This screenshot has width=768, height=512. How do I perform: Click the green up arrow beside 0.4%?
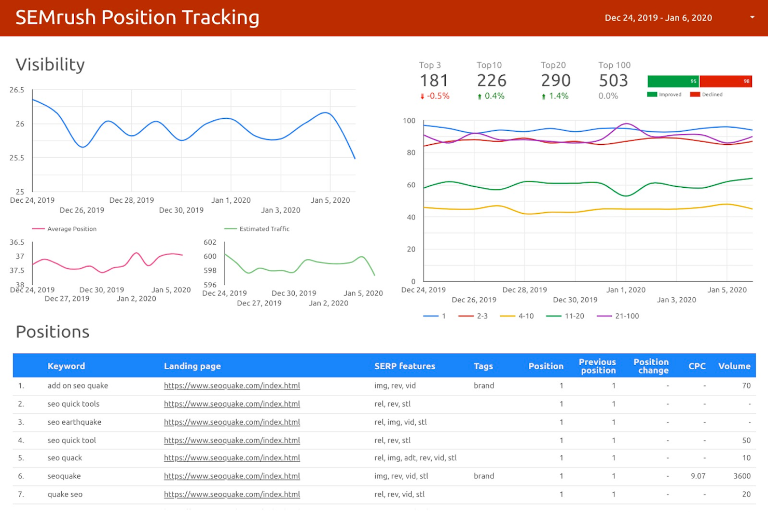(479, 96)
